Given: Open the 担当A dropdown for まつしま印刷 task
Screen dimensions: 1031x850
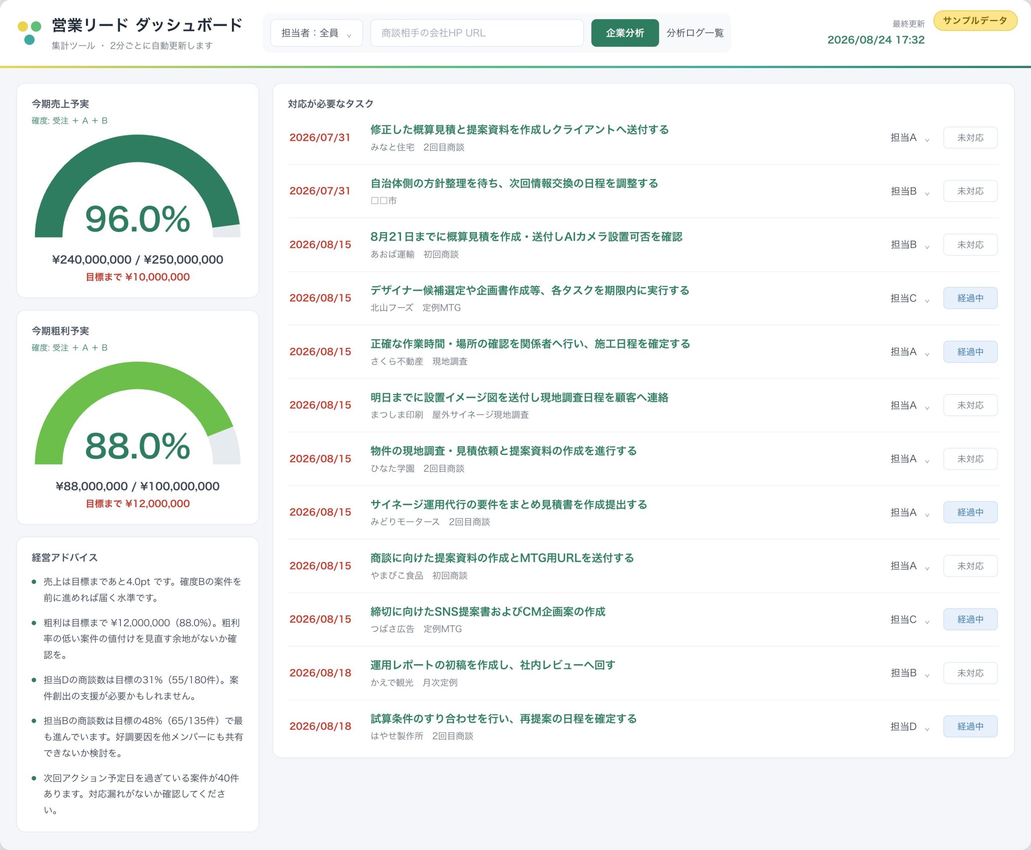Looking at the screenshot, I should click(x=910, y=405).
